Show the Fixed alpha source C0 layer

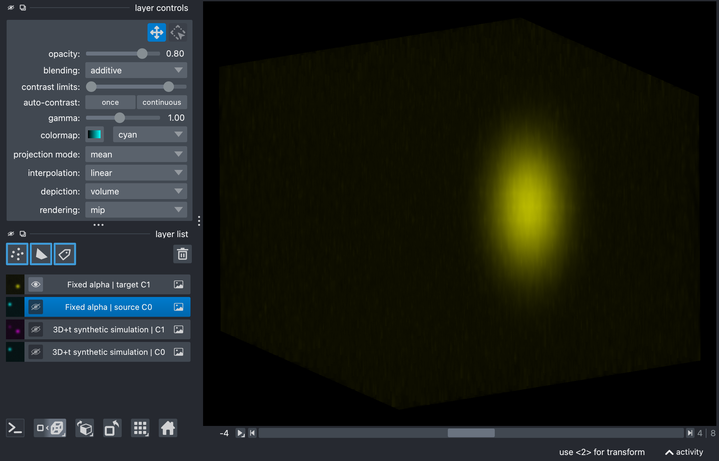click(x=36, y=307)
